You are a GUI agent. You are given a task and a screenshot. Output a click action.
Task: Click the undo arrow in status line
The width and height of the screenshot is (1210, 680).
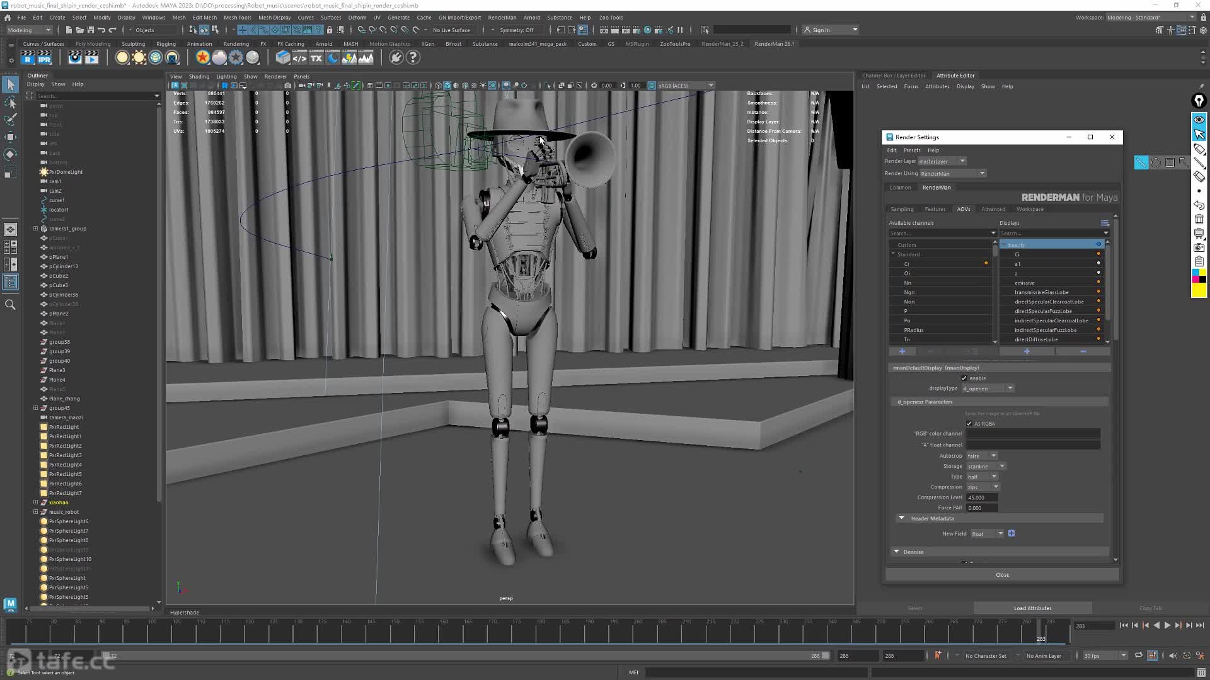point(101,30)
